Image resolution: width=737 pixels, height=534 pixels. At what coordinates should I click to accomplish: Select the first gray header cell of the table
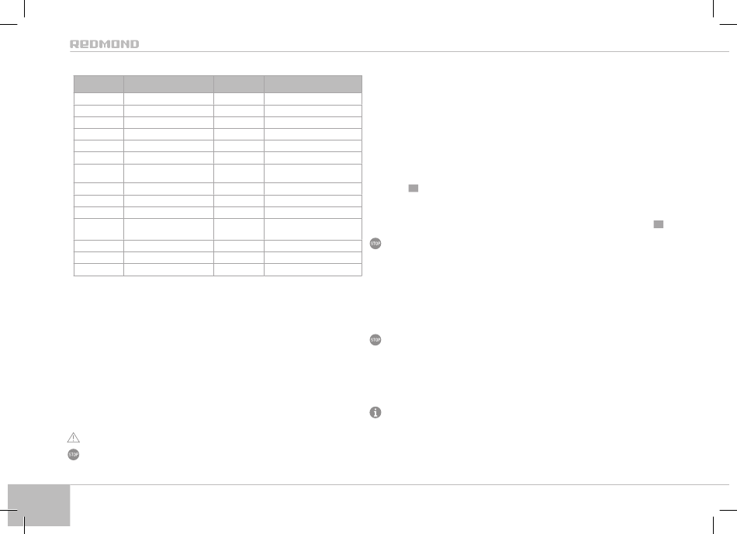point(99,84)
